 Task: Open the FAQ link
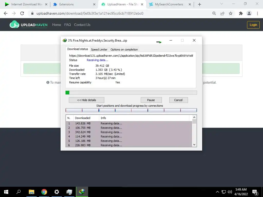[68, 25]
